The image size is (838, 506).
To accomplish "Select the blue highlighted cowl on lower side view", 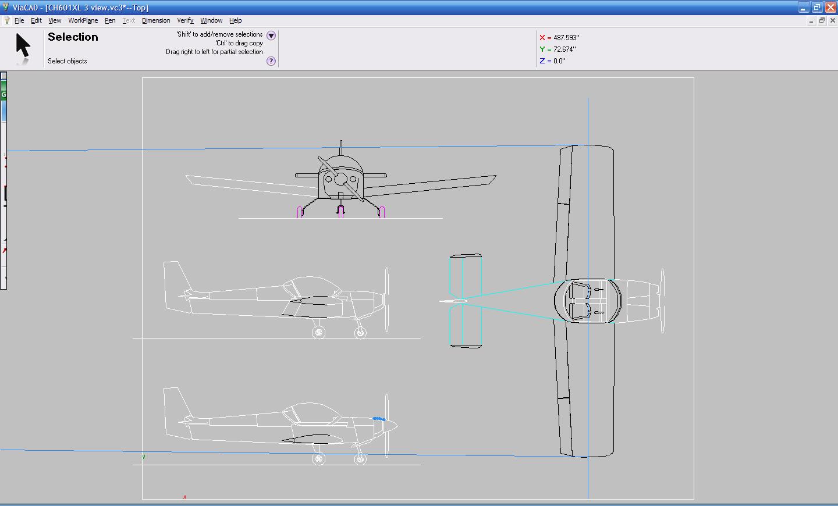I will point(379,419).
